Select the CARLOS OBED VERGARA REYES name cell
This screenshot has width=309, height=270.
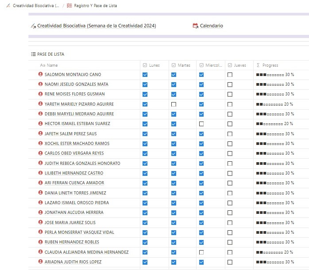(84, 153)
